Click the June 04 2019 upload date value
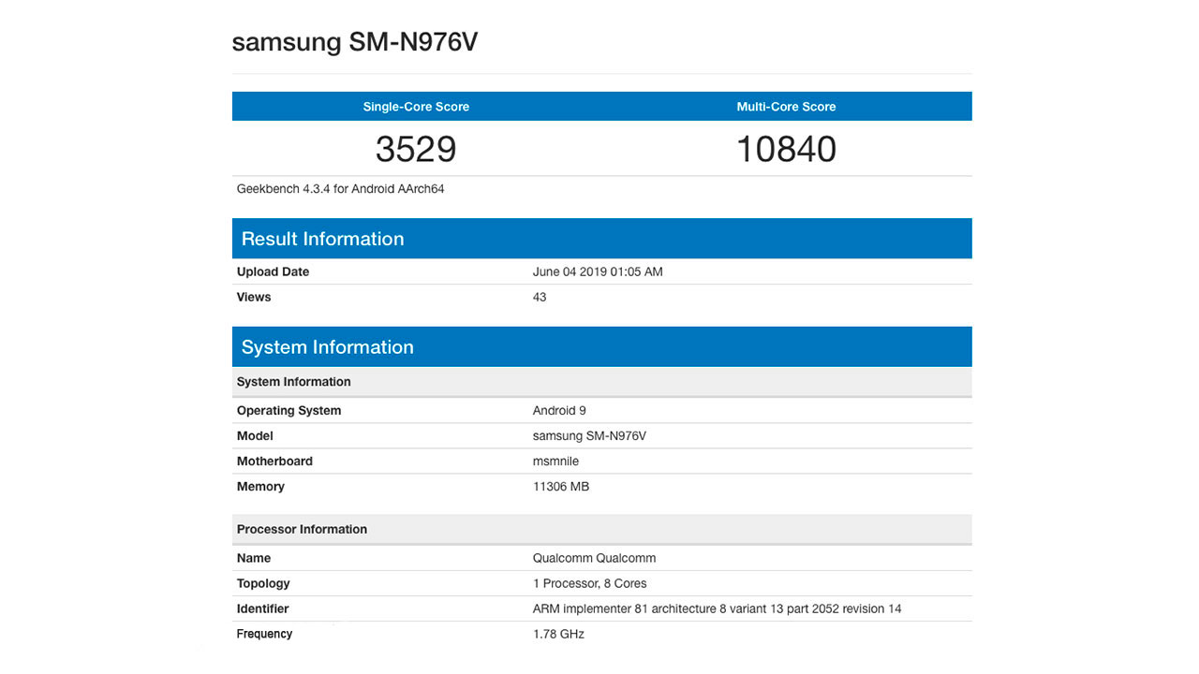Screen dimensions: 1199x674 [597, 272]
